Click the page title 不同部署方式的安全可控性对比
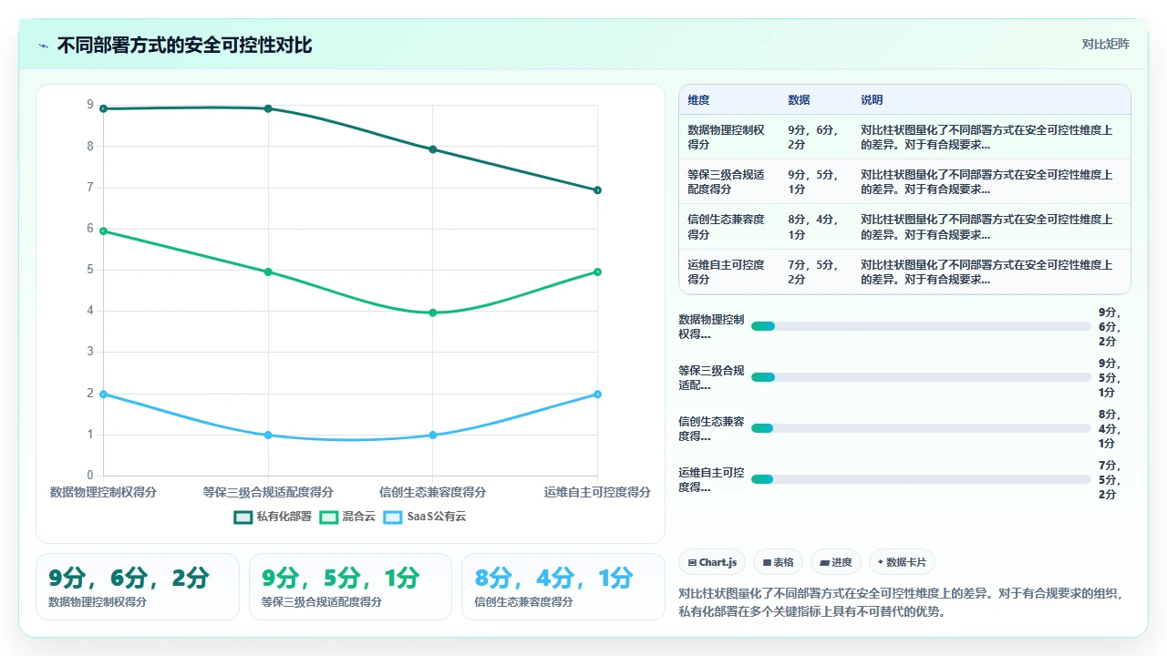This screenshot has height=656, width=1167. pyautogui.click(x=184, y=45)
